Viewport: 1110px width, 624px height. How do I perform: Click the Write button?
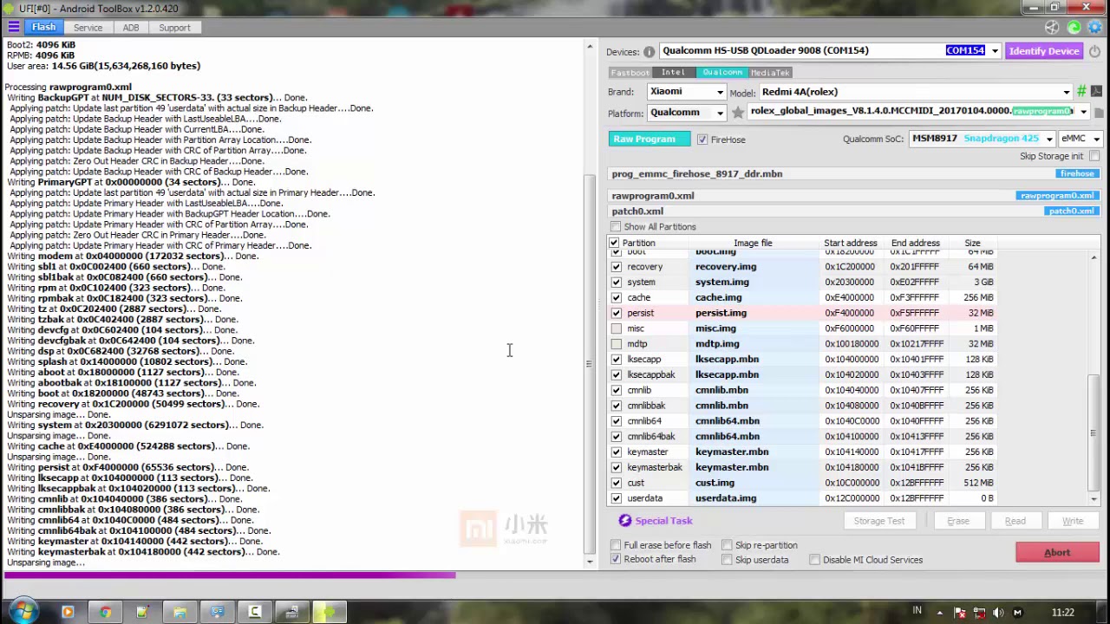pos(1073,521)
